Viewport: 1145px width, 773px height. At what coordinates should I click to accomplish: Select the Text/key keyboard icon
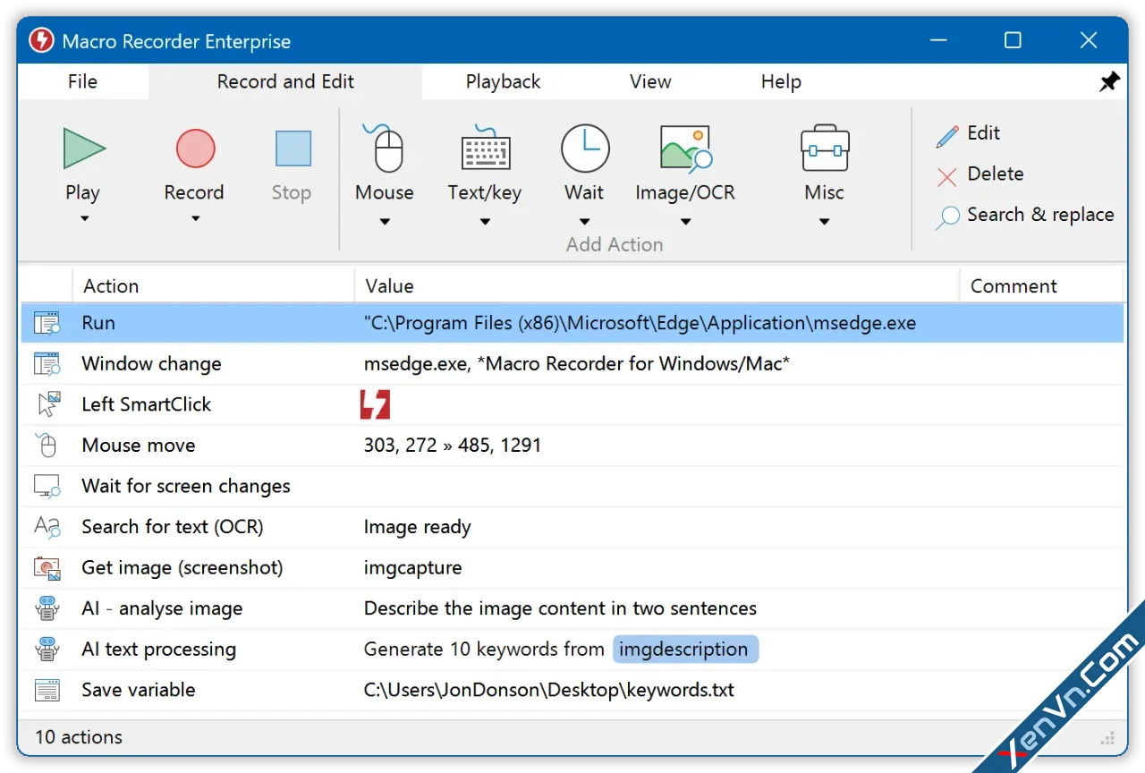point(485,148)
